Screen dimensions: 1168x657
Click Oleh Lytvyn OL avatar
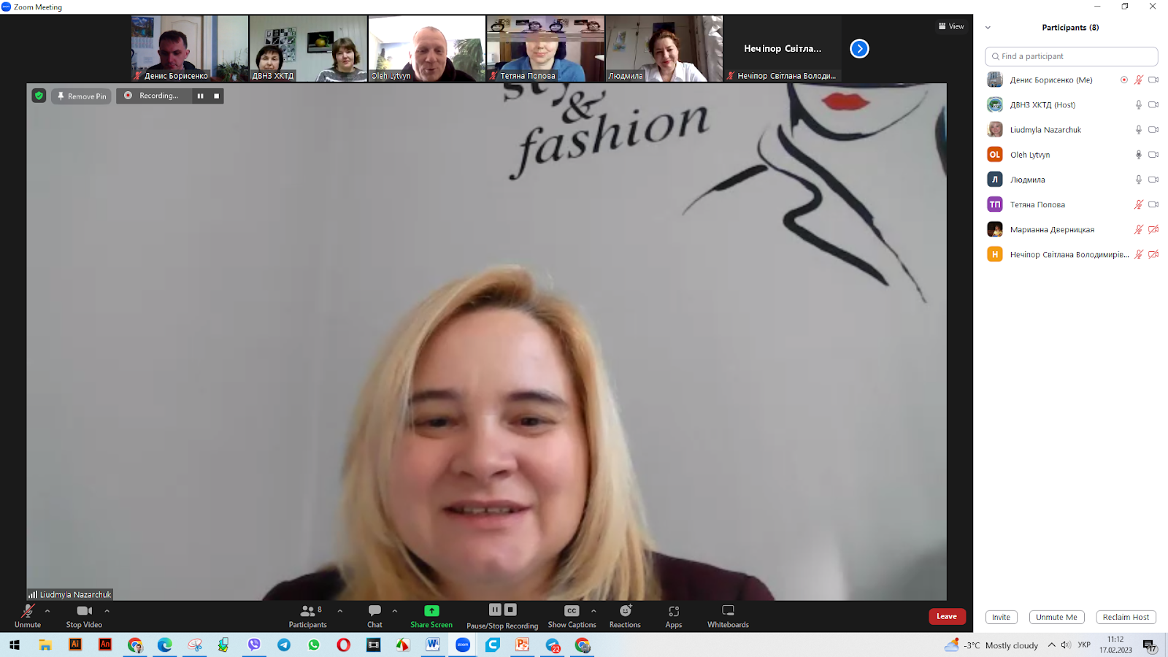pyautogui.click(x=995, y=155)
